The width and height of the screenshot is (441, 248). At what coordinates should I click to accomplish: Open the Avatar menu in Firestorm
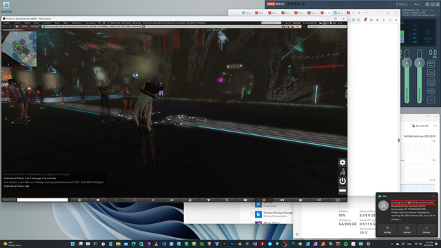pos(6,23)
